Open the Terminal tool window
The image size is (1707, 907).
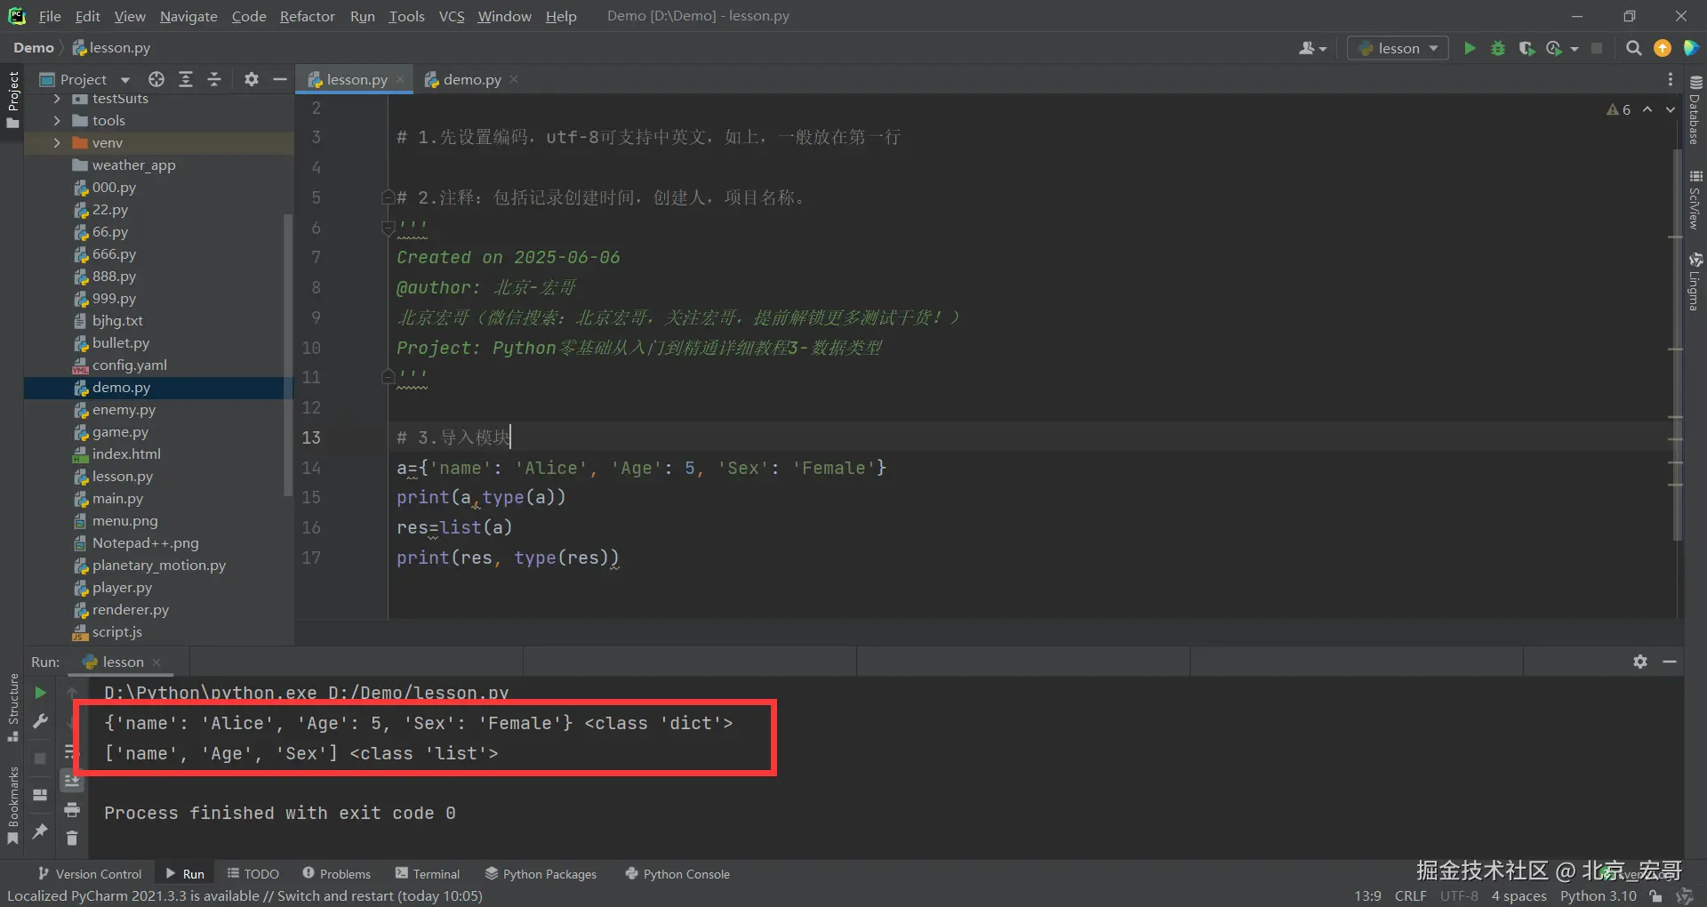[428, 874]
